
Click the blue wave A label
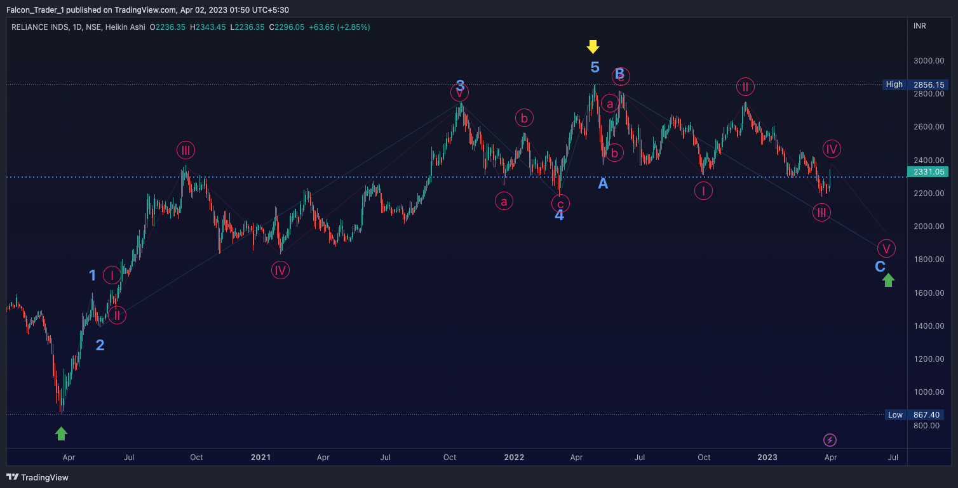[x=603, y=183]
